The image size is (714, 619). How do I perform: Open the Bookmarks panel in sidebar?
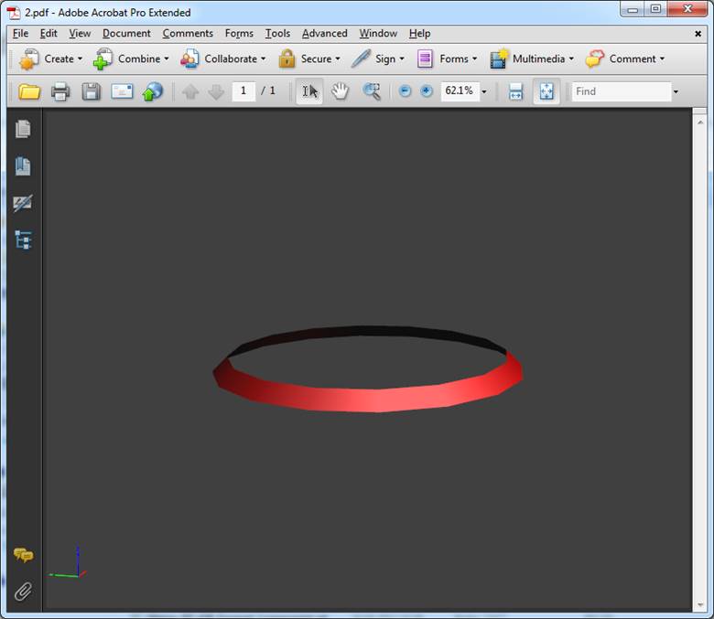(23, 166)
